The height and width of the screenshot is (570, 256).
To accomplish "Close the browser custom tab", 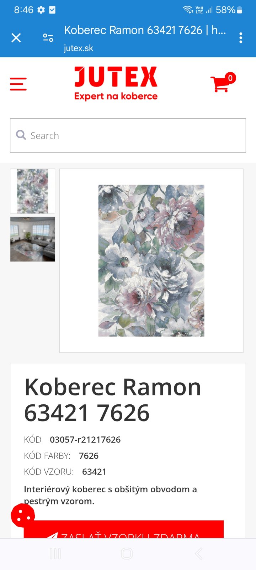I will click(16, 37).
